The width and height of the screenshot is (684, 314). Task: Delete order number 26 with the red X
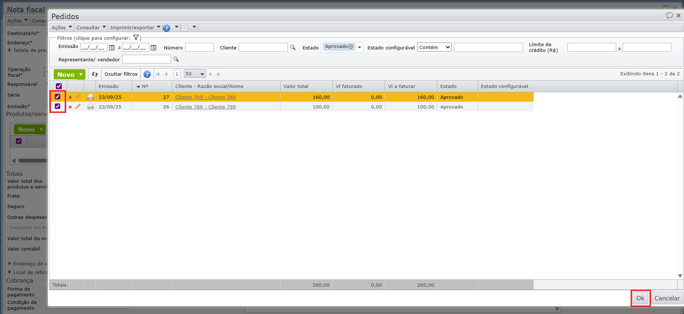tap(70, 107)
